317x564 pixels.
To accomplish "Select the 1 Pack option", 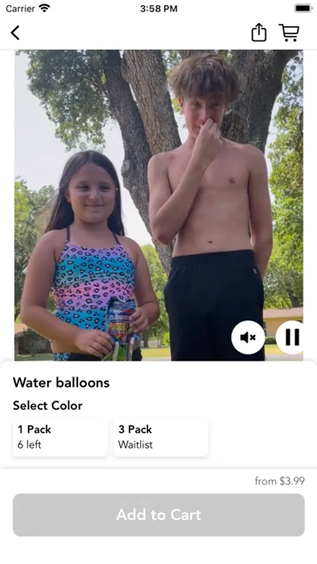I will pos(60,437).
